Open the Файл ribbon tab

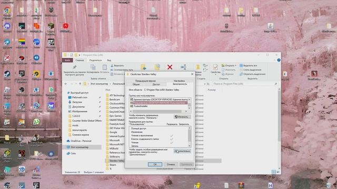coord(67,60)
